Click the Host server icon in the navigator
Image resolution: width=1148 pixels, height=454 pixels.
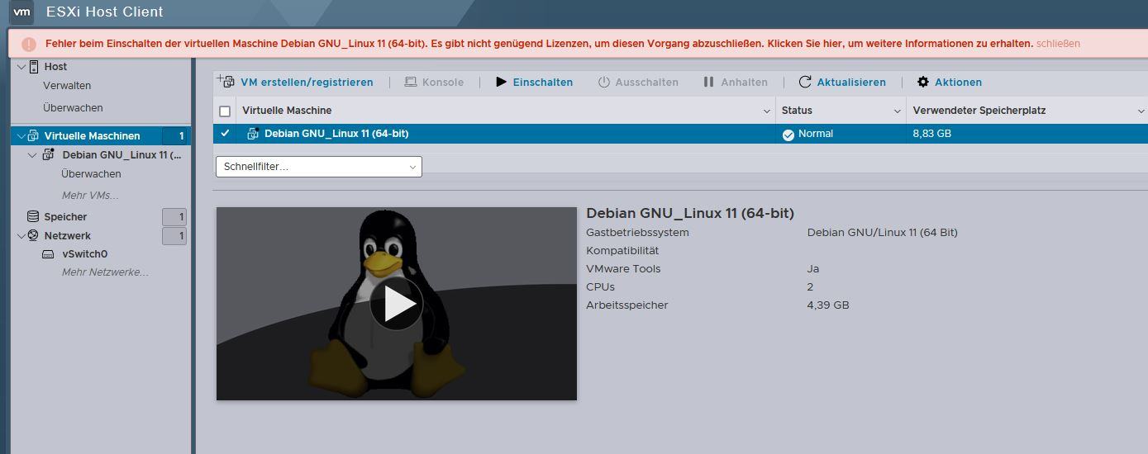tap(34, 67)
